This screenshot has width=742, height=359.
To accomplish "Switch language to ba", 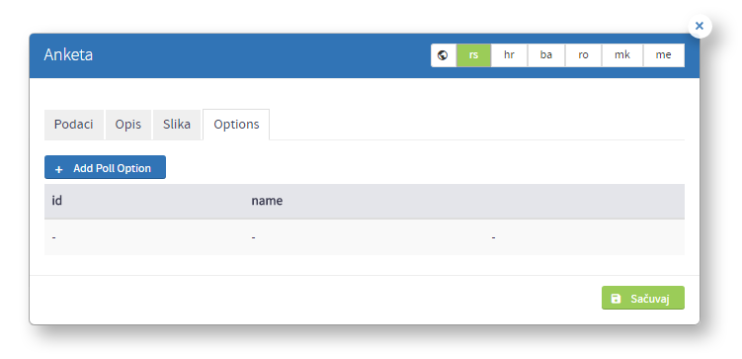I will pyautogui.click(x=546, y=55).
